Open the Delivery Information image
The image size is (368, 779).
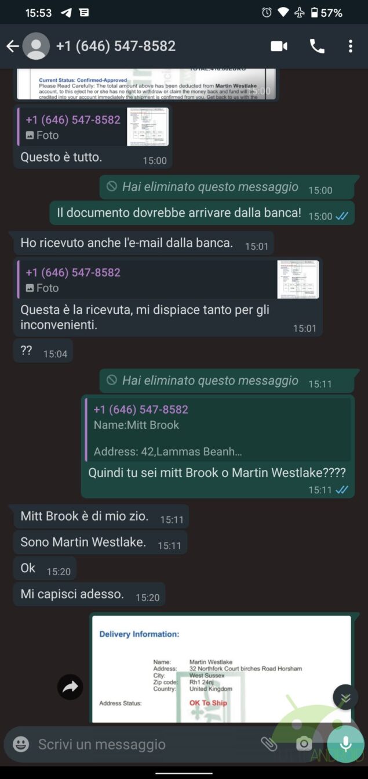click(x=221, y=669)
